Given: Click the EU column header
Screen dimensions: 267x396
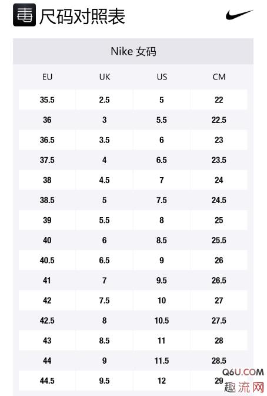Looking at the screenshot, I should pos(47,76).
